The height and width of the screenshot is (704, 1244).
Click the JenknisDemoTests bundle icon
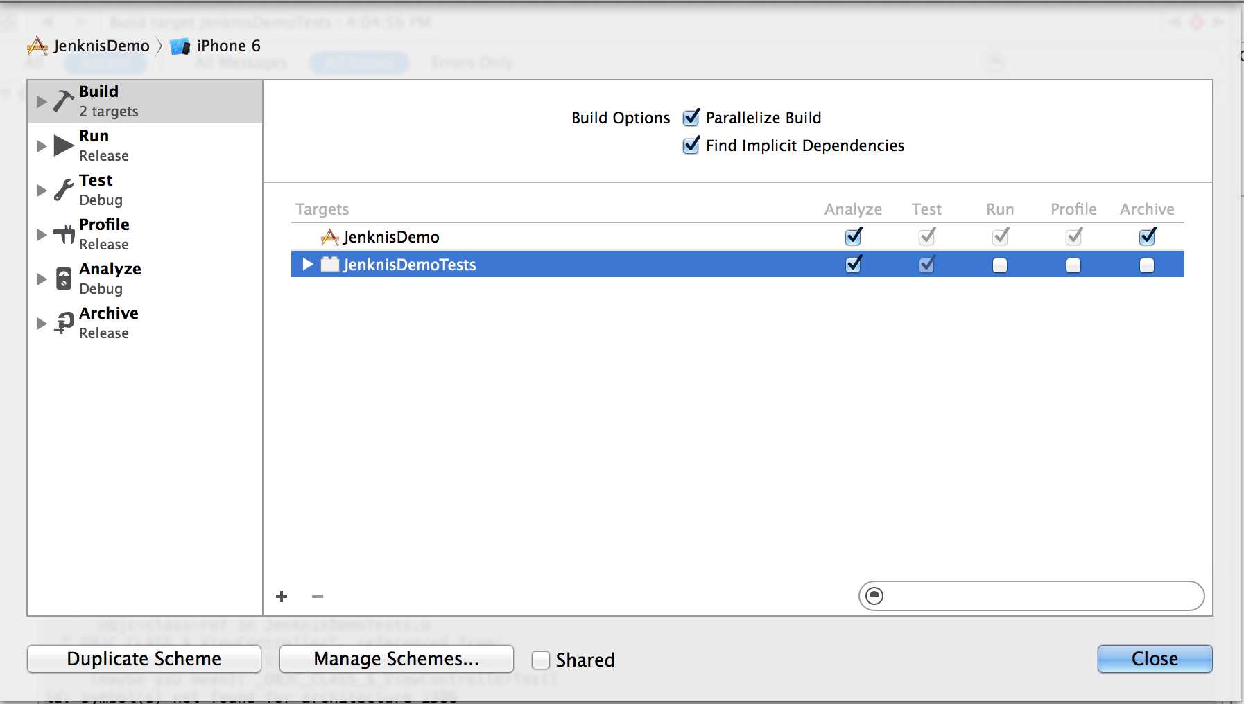pos(330,264)
